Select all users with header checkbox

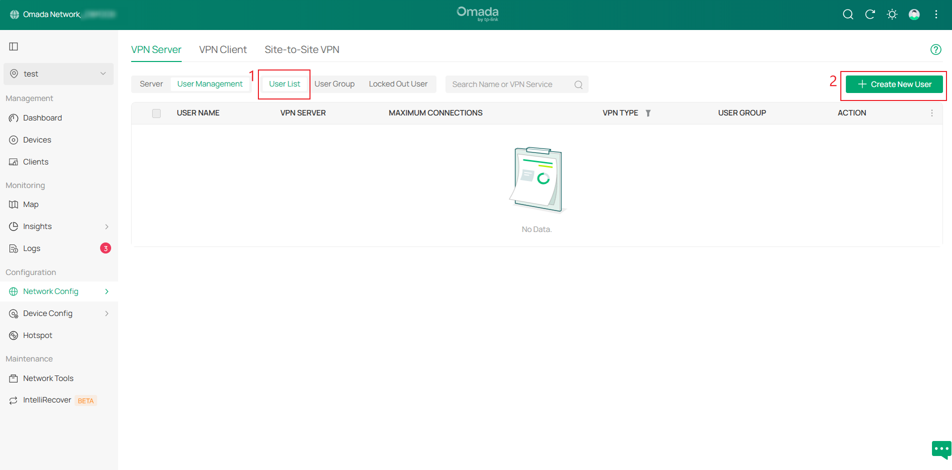click(x=156, y=113)
